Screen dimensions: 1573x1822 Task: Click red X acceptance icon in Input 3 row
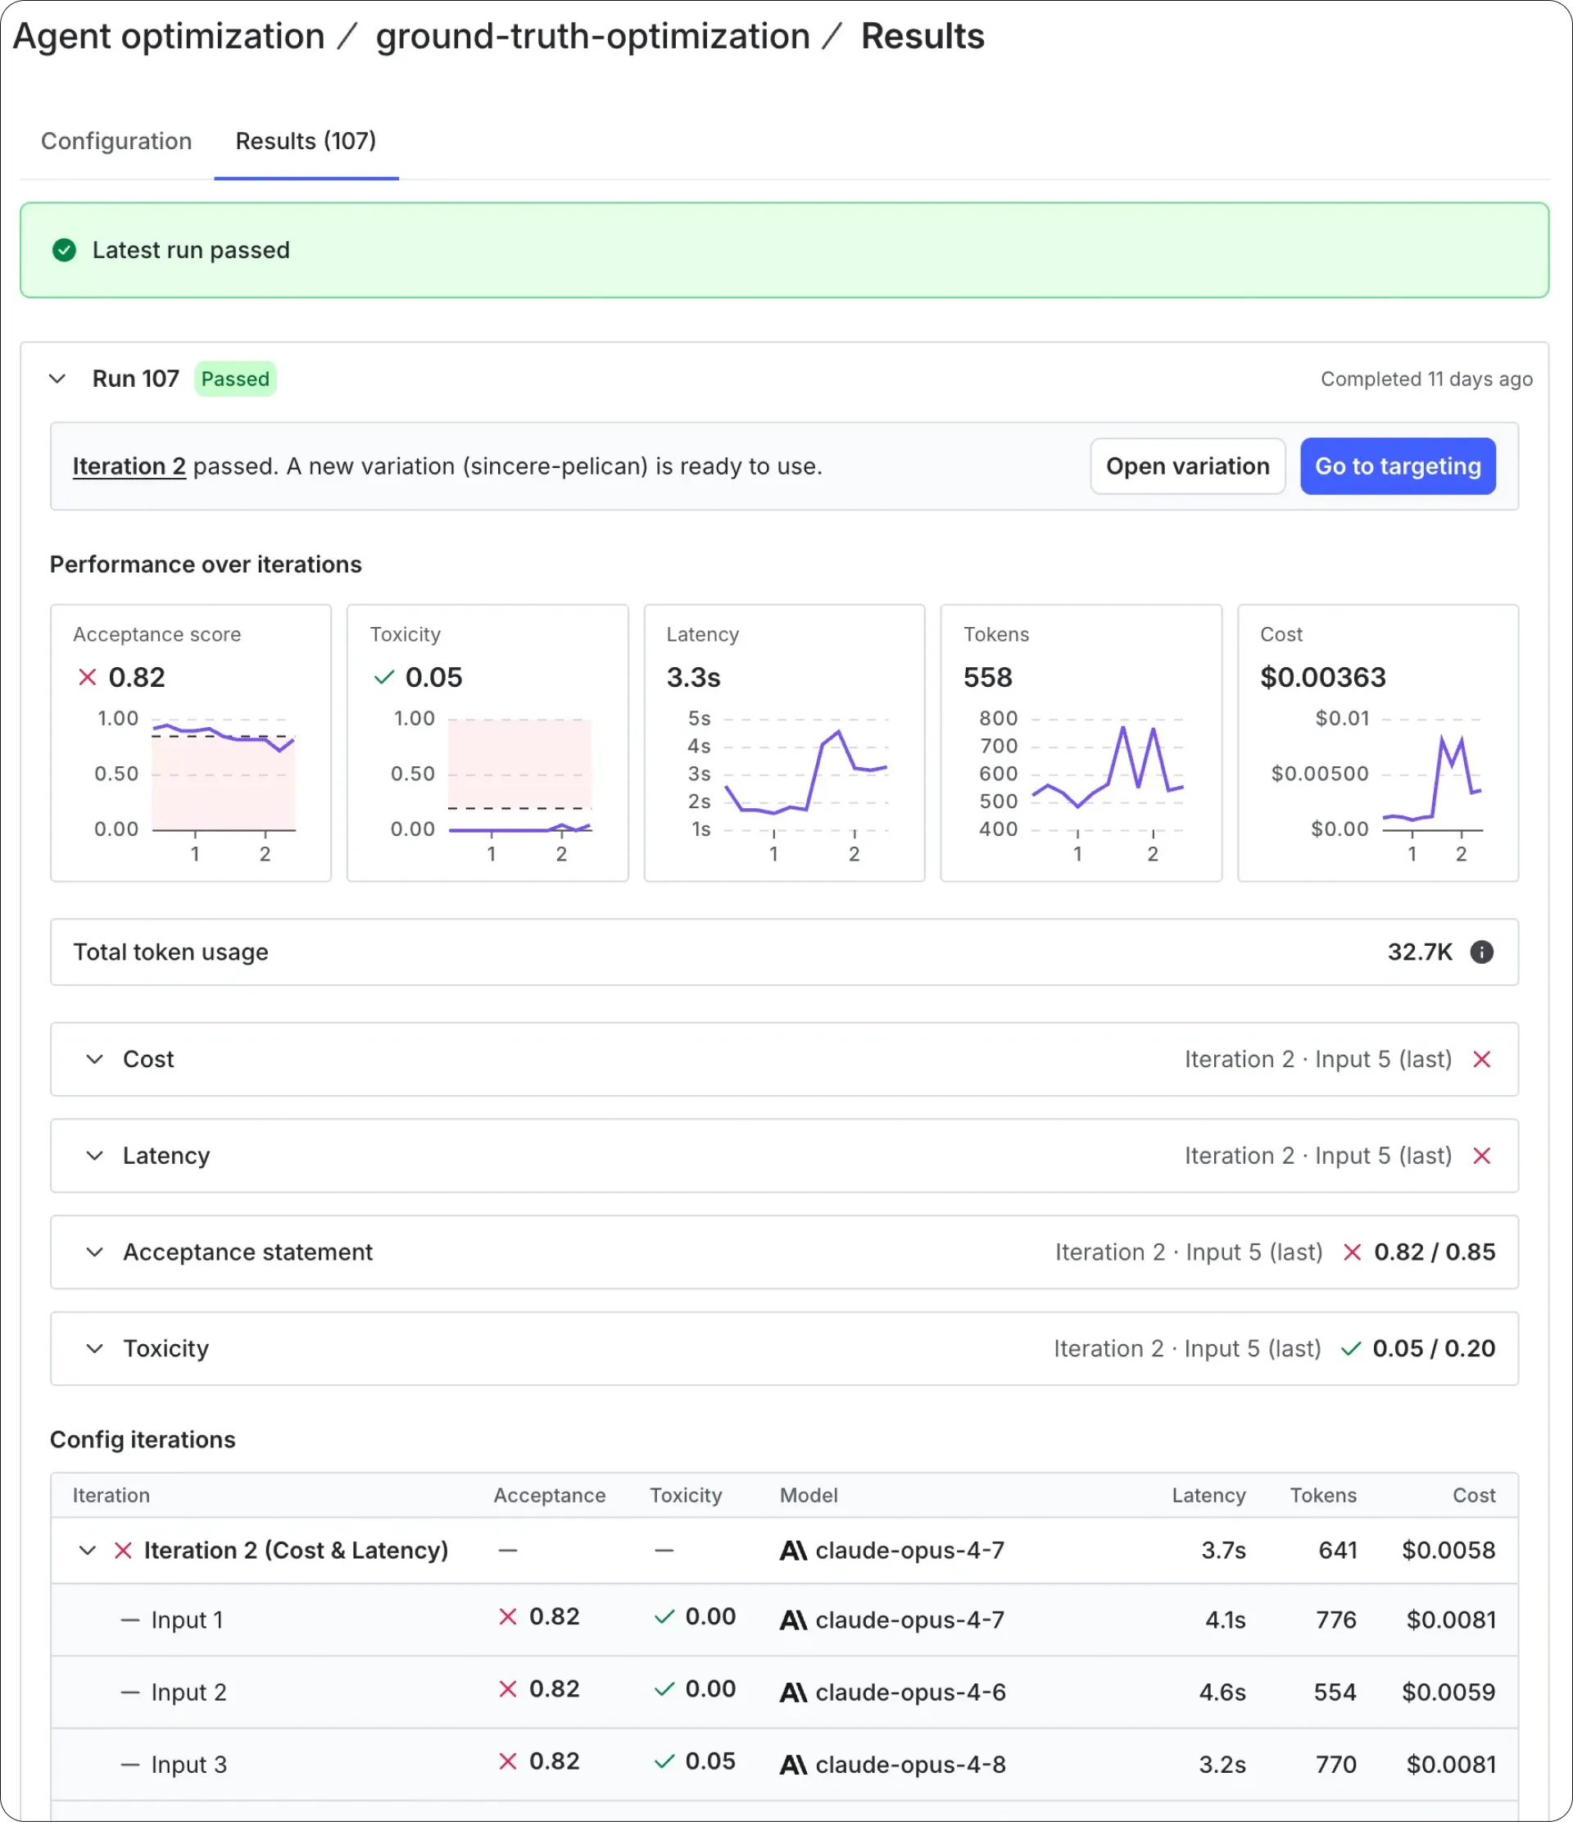tap(508, 1761)
